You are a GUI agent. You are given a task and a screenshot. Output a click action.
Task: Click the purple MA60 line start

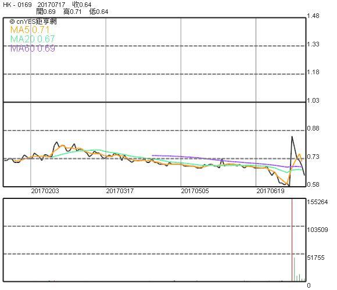tap(152, 155)
